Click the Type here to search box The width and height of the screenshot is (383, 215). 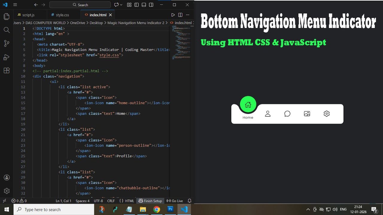(54, 209)
